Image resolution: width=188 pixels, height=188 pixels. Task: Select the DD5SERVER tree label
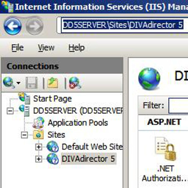(x=78, y=111)
